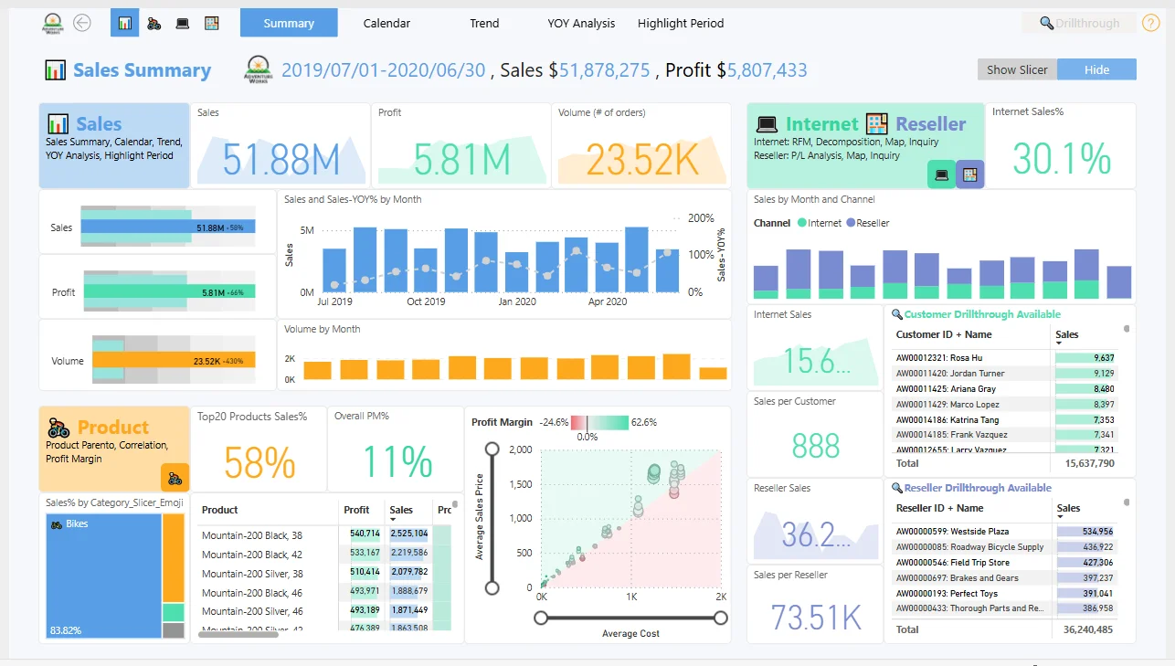The width and height of the screenshot is (1175, 666).
Task: Select the bar chart Sales icon in top navigation
Action: coord(125,23)
